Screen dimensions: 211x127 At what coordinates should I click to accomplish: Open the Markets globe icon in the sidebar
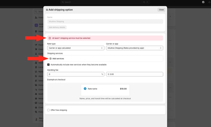[36, 72]
